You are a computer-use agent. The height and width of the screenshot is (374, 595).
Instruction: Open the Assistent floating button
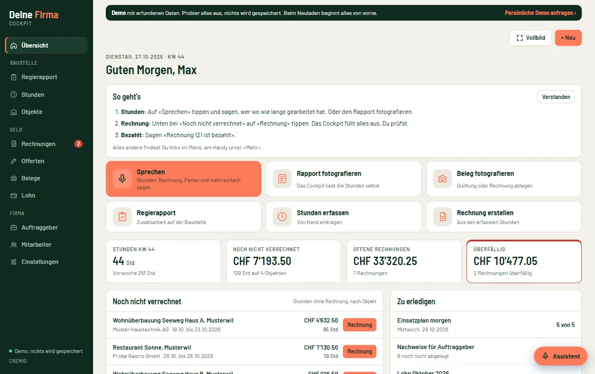pos(561,356)
